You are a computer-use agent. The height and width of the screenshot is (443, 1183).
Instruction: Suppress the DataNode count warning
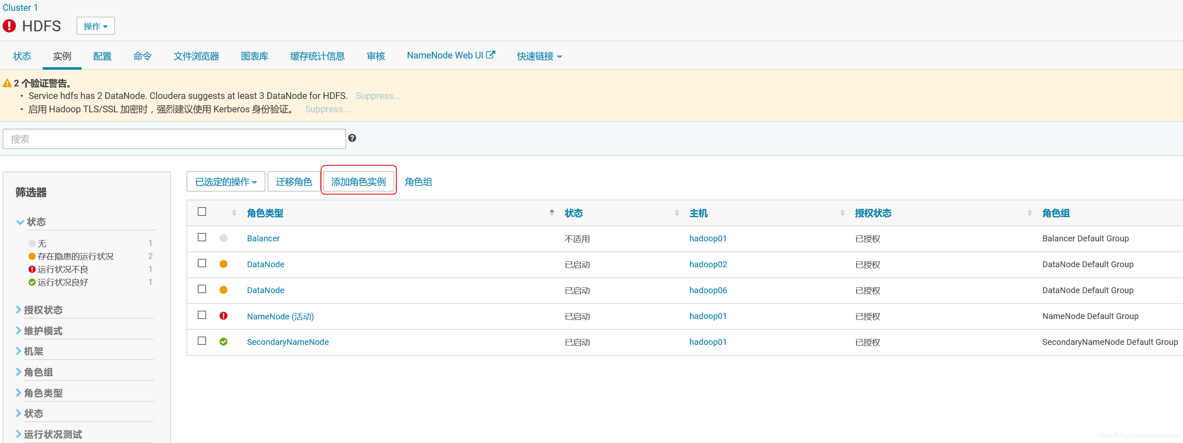click(x=378, y=96)
